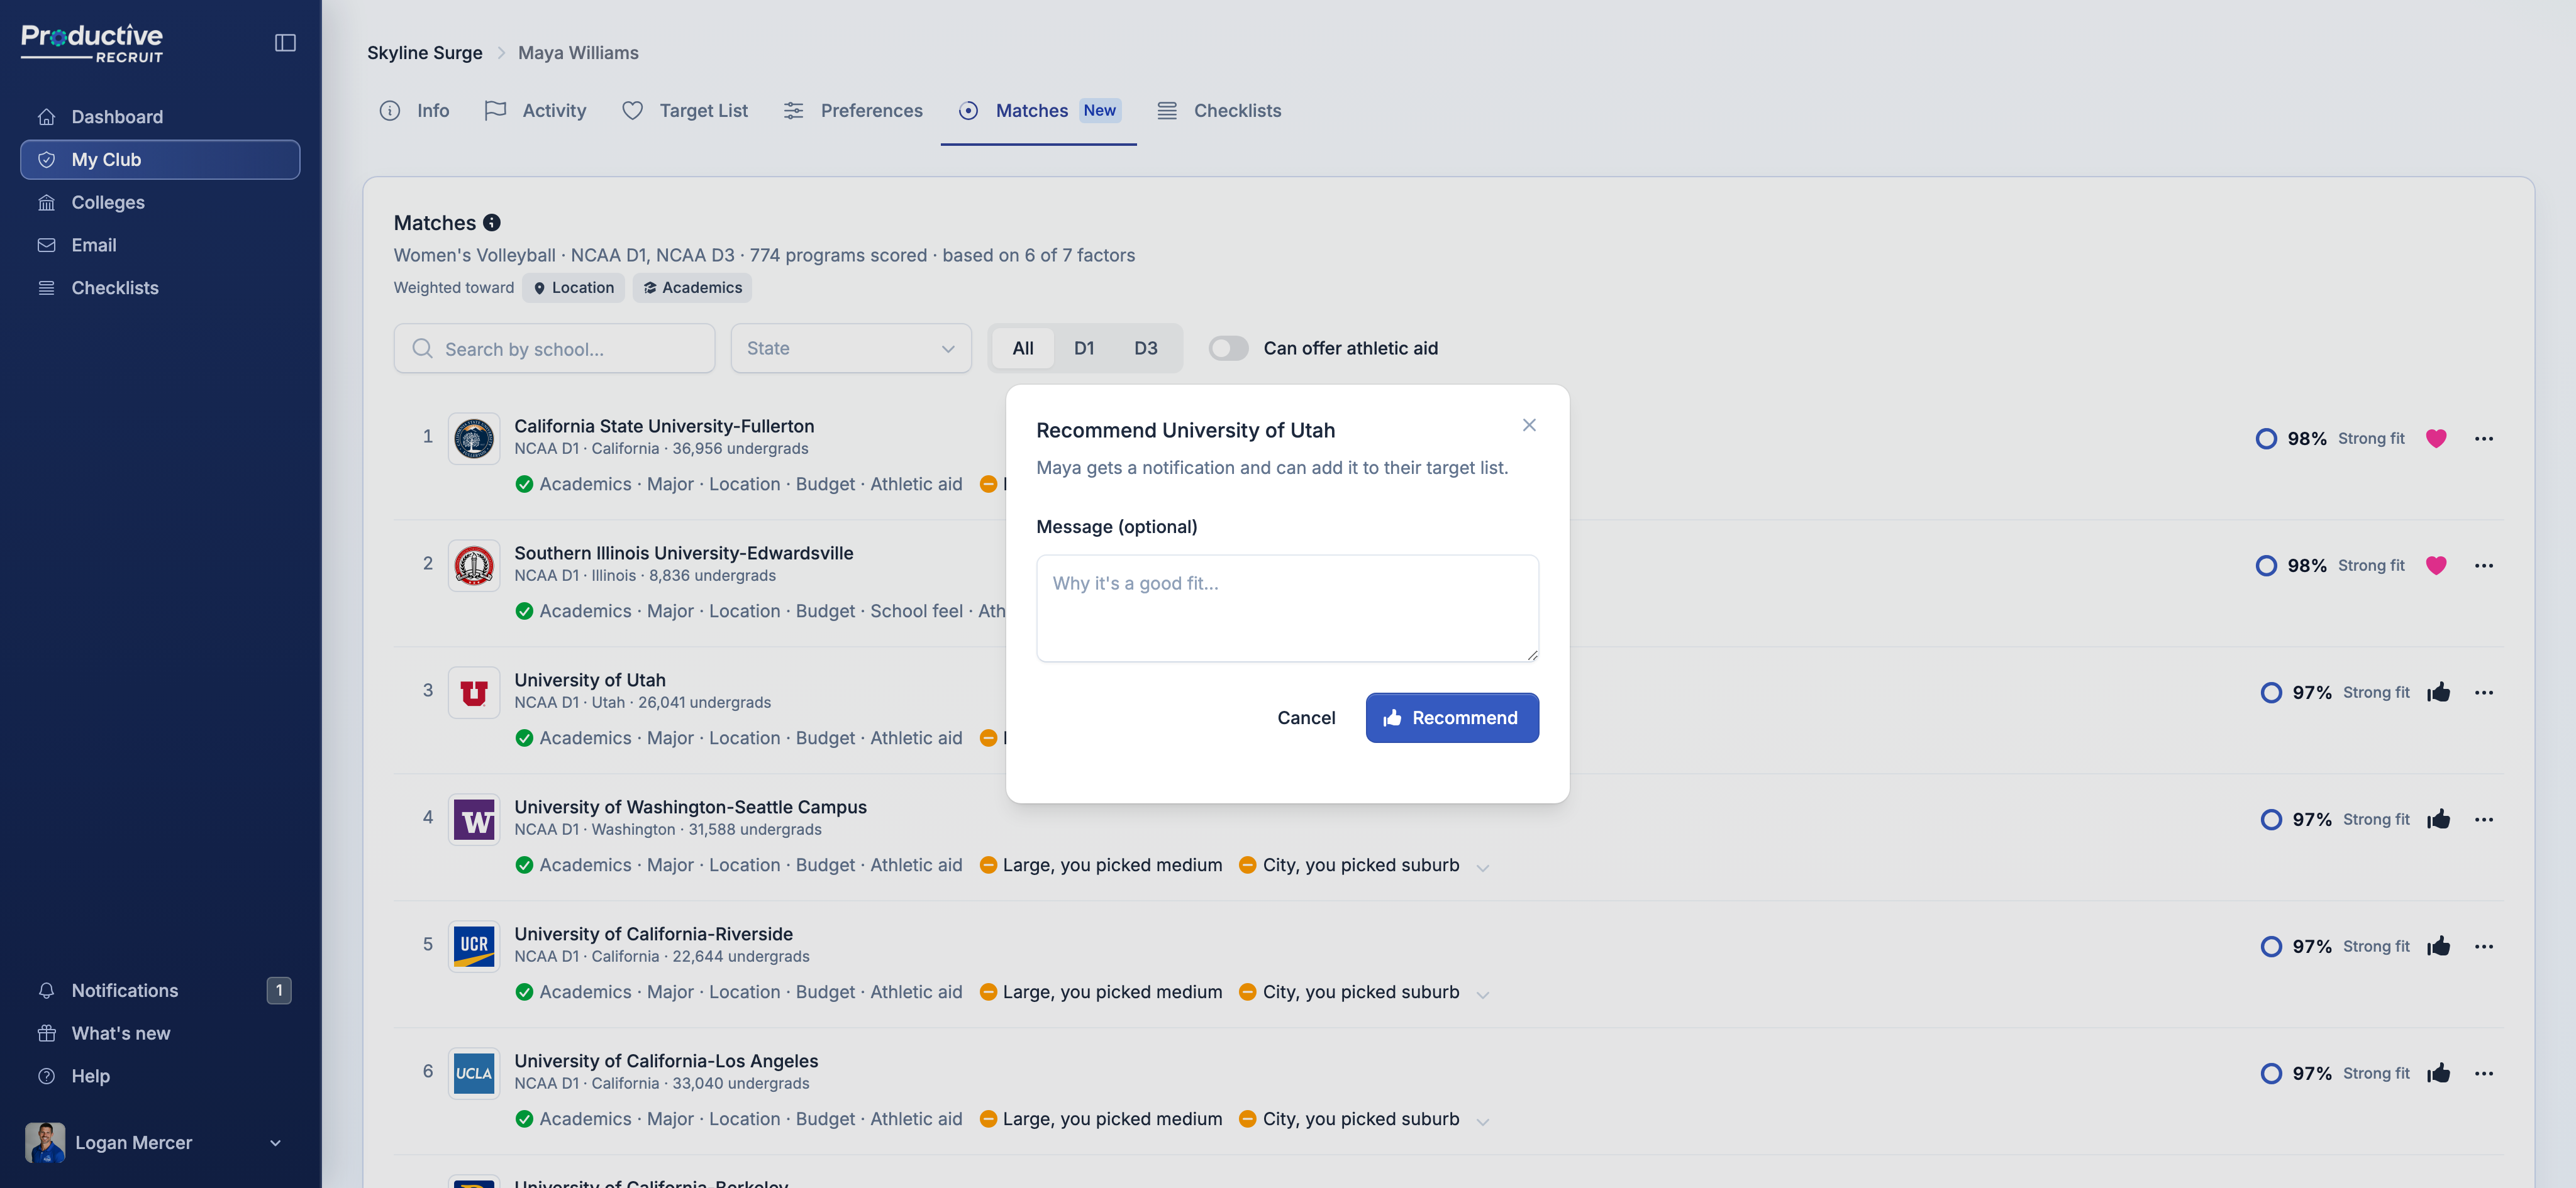The height and width of the screenshot is (1188, 2576).
Task: Close the Recommend University of Utah dialog
Action: point(1529,425)
